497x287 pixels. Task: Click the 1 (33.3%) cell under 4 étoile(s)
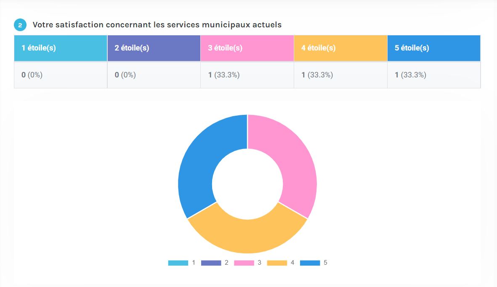click(340, 75)
